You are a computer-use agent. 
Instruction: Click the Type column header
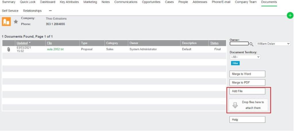84,43
